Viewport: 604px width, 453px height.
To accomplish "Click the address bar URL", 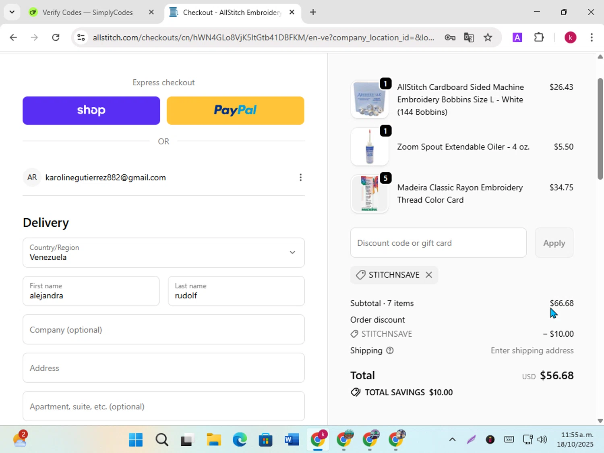I will click(x=263, y=37).
